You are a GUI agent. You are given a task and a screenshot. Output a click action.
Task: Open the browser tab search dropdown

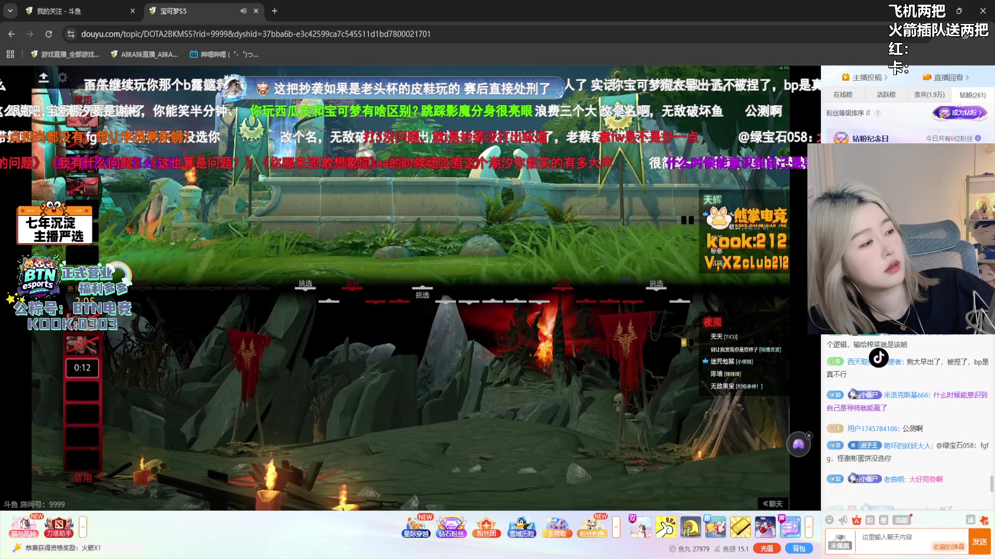[10, 11]
